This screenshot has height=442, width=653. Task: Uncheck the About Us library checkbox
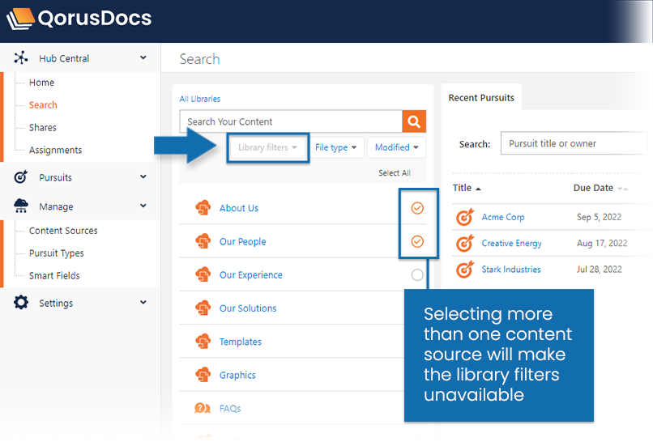pyautogui.click(x=417, y=208)
